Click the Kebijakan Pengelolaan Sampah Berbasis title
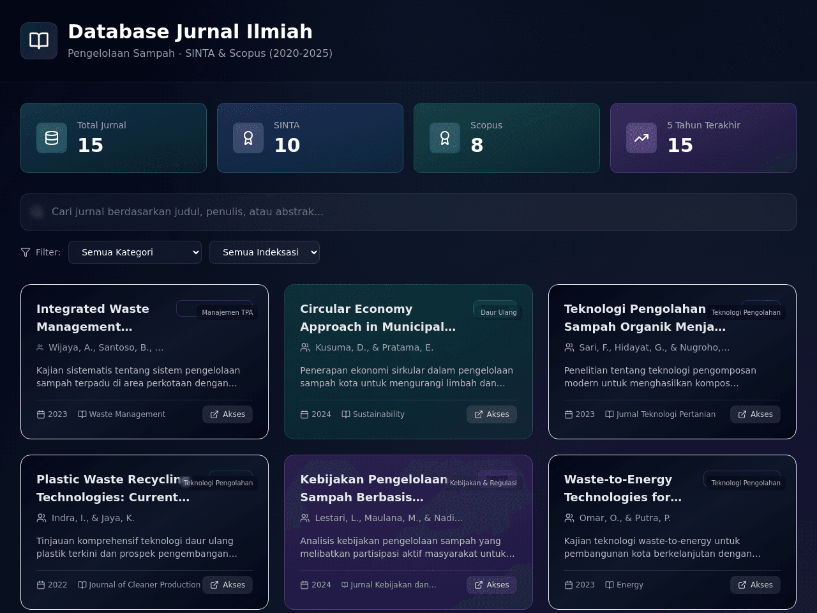 coord(373,488)
